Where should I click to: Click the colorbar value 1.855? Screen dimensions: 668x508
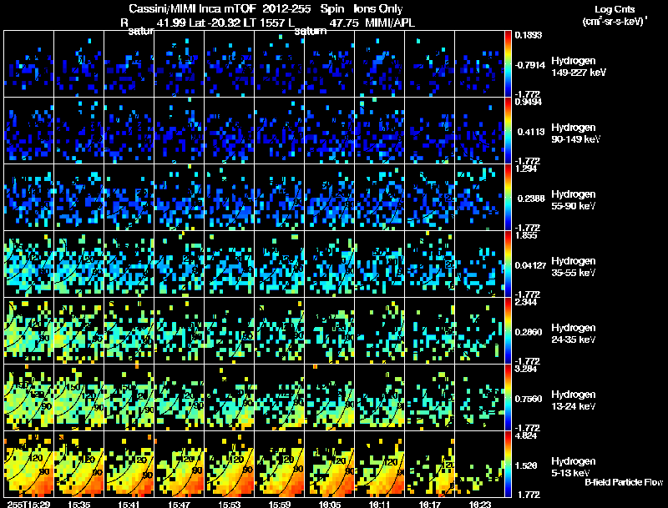(526, 236)
